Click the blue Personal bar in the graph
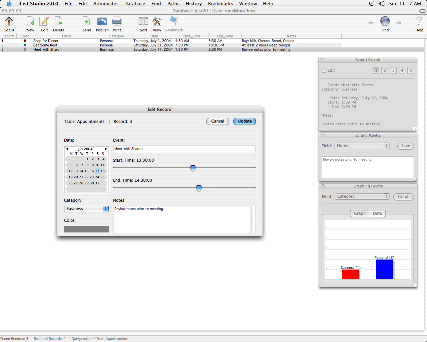This screenshot has height=342, width=427. click(385, 269)
